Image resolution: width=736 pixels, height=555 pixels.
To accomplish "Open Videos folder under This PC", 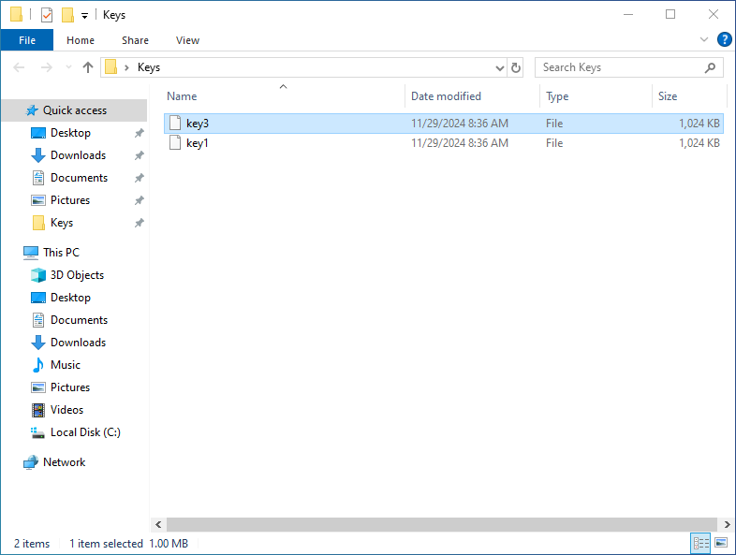I will click(x=66, y=410).
